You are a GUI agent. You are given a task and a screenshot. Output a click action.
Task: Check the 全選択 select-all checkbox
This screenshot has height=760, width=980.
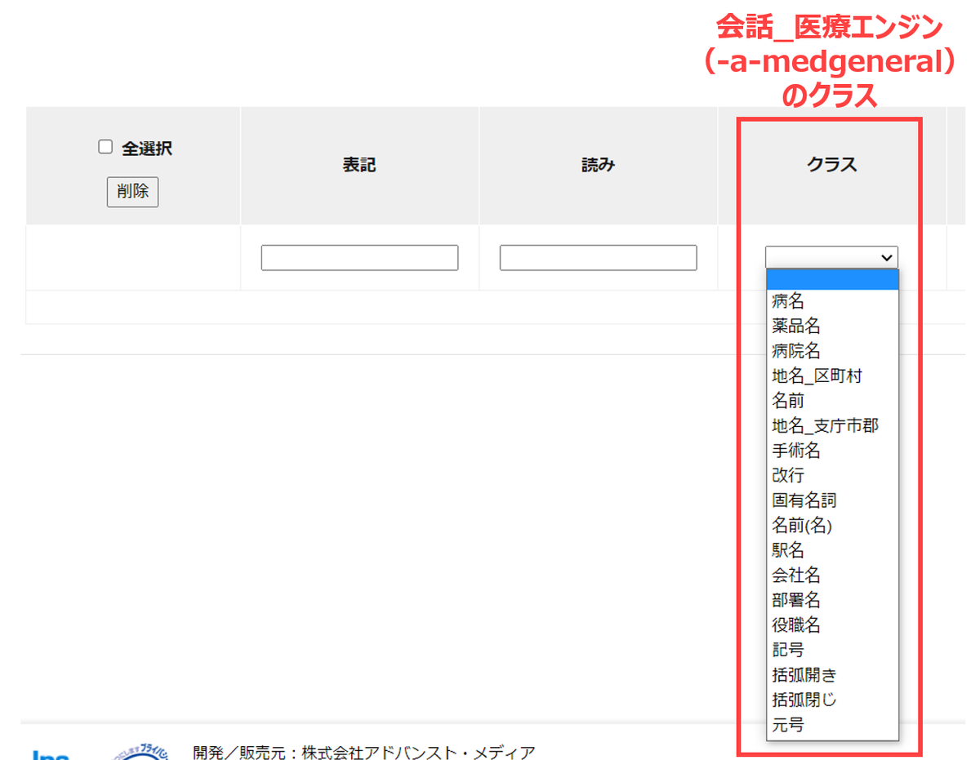105,147
